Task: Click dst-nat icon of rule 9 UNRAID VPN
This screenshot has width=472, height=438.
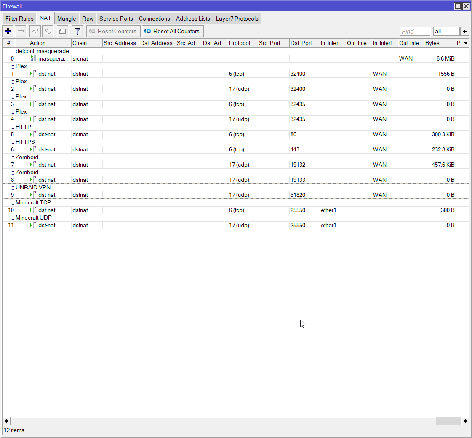Action: 33,195
